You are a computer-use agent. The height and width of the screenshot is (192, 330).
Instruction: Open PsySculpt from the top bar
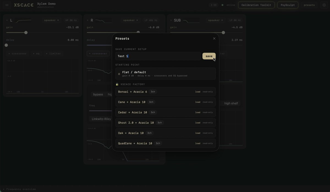point(288,5)
